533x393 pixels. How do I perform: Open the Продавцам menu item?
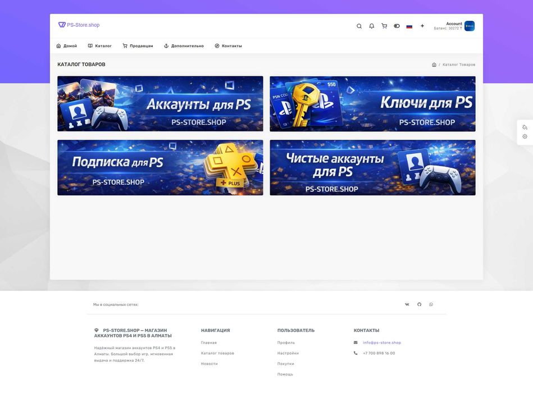(x=138, y=46)
